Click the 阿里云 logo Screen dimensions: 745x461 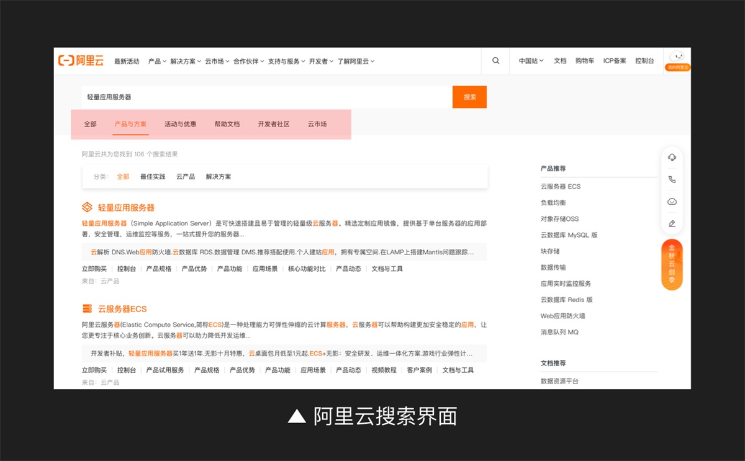81,61
